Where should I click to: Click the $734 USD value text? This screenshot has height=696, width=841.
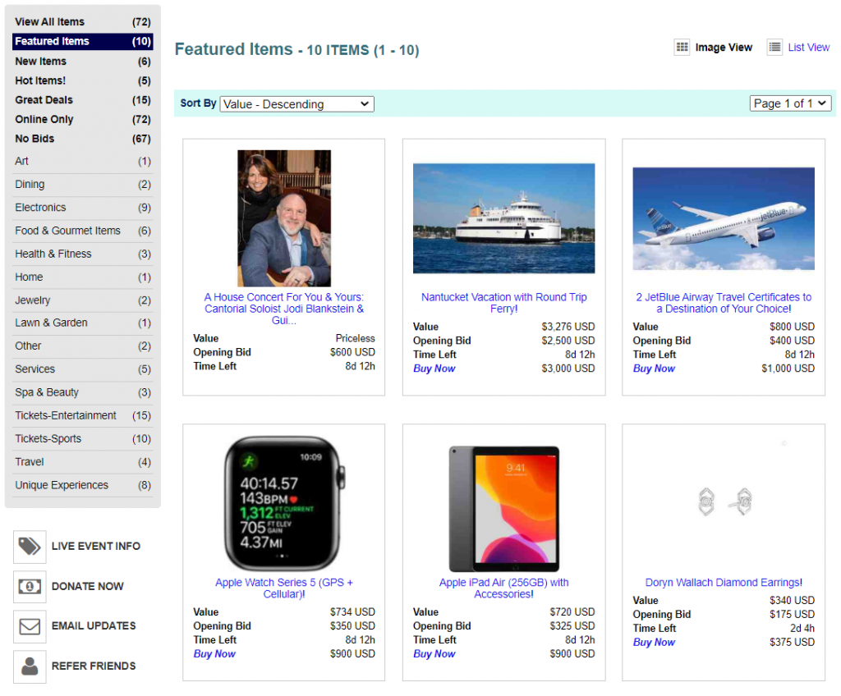[352, 611]
